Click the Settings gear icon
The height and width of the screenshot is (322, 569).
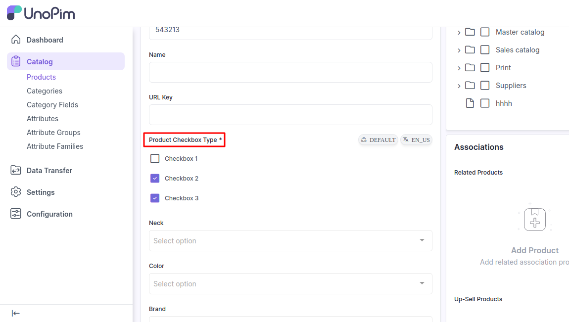[x=16, y=192]
